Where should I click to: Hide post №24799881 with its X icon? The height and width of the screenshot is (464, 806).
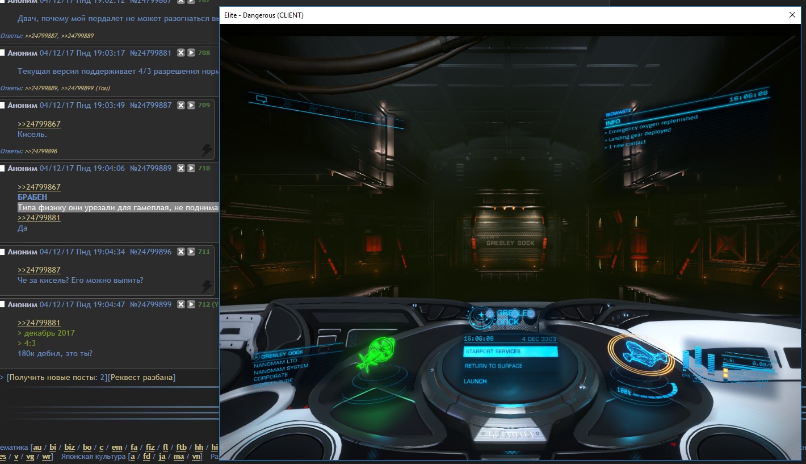click(x=180, y=53)
